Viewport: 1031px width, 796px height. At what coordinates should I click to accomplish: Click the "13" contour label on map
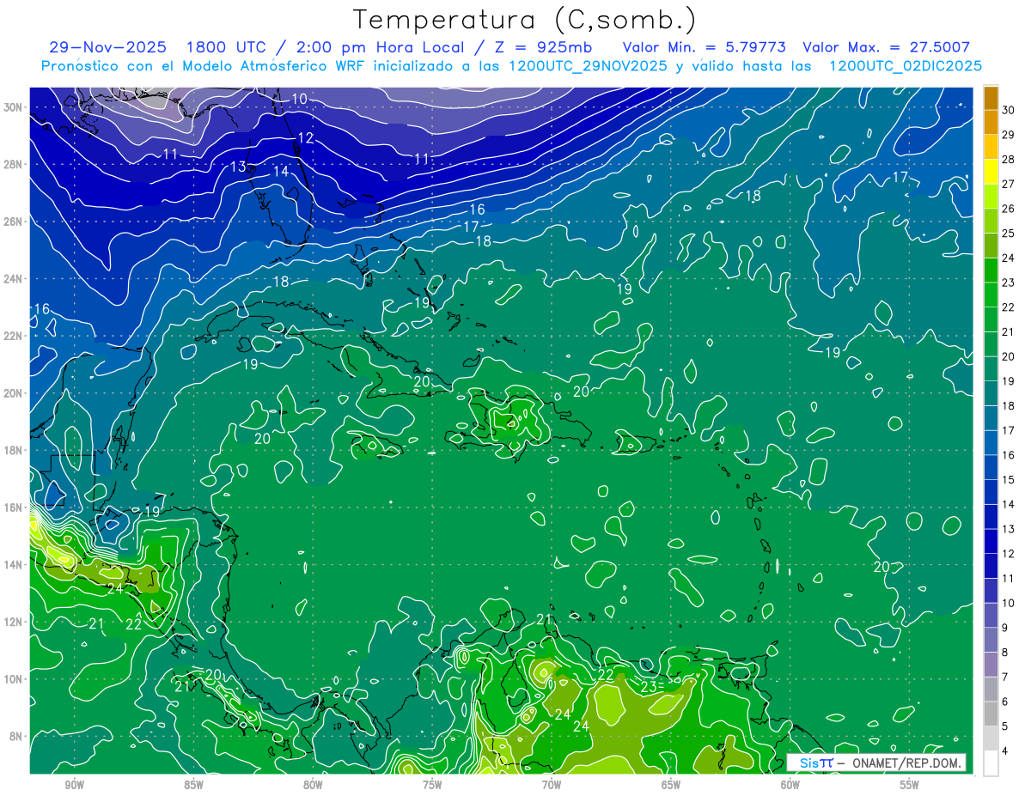[x=238, y=167]
